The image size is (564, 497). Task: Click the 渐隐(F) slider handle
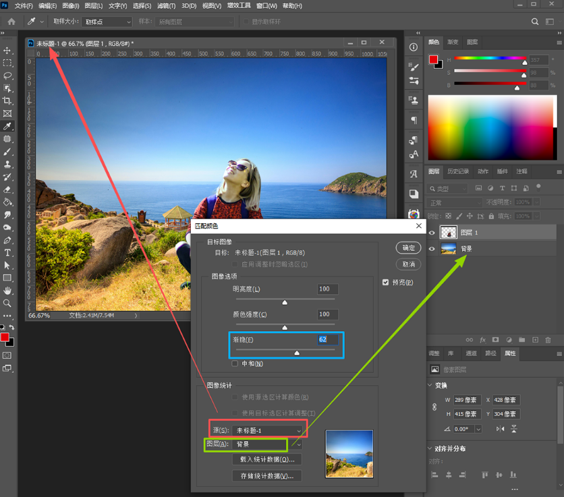pyautogui.click(x=297, y=353)
